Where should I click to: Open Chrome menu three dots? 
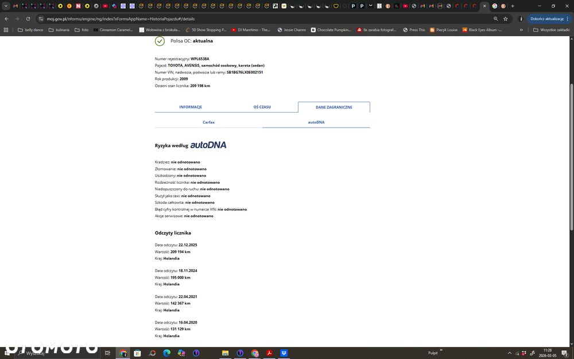coord(568,19)
